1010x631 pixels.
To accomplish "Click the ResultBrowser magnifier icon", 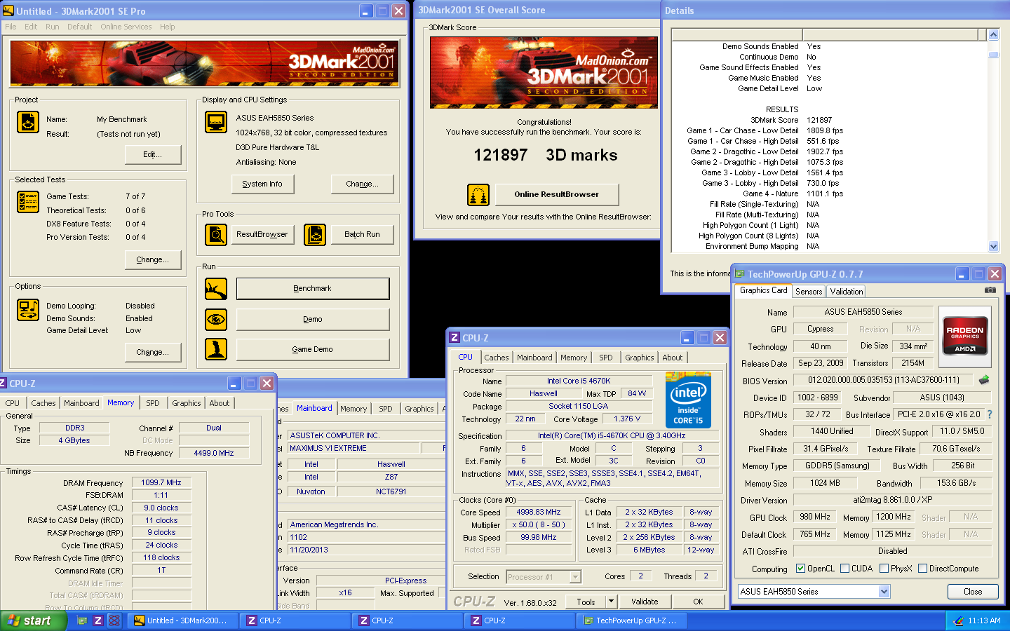I will click(x=216, y=235).
